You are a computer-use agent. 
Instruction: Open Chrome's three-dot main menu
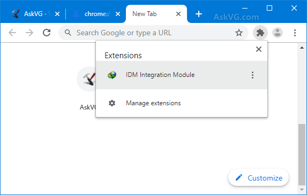295,33
